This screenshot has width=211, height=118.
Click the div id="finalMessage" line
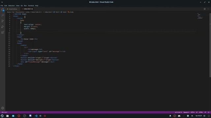[x=37, y=62]
